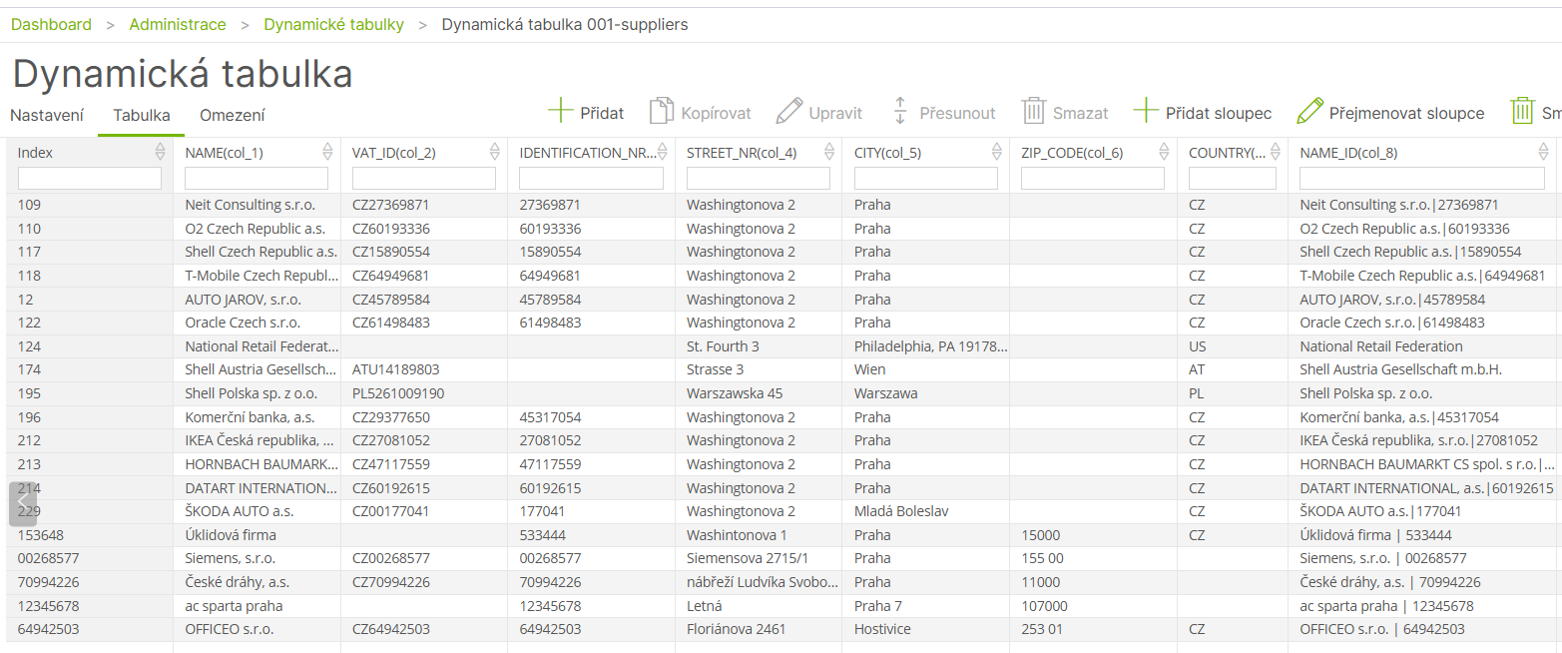Click the Warszawska 45 street cell
1562x653 pixels.
(x=759, y=393)
